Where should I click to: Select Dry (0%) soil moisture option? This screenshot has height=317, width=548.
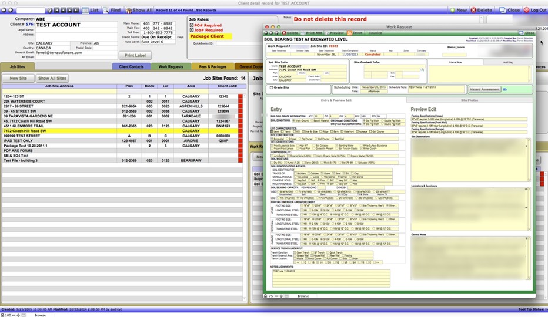tap(273, 163)
